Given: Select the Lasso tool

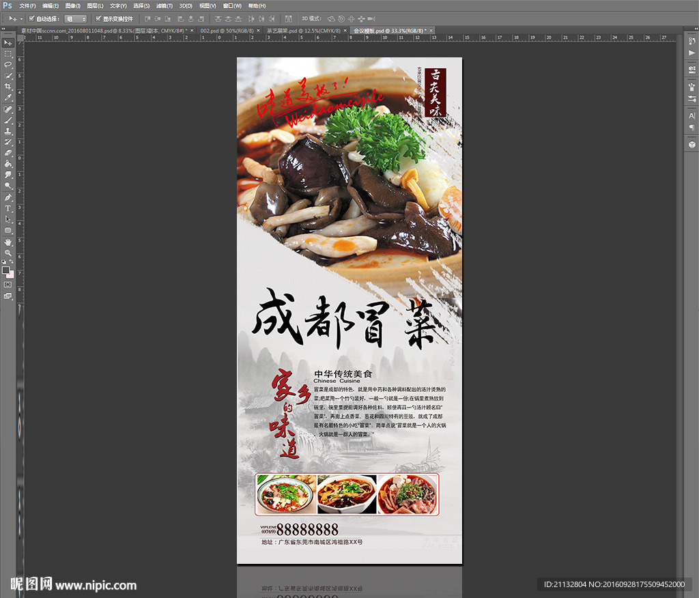Looking at the screenshot, I should point(8,65).
